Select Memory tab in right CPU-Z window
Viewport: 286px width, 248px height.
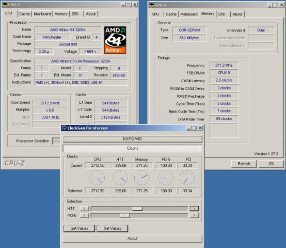tap(208, 13)
